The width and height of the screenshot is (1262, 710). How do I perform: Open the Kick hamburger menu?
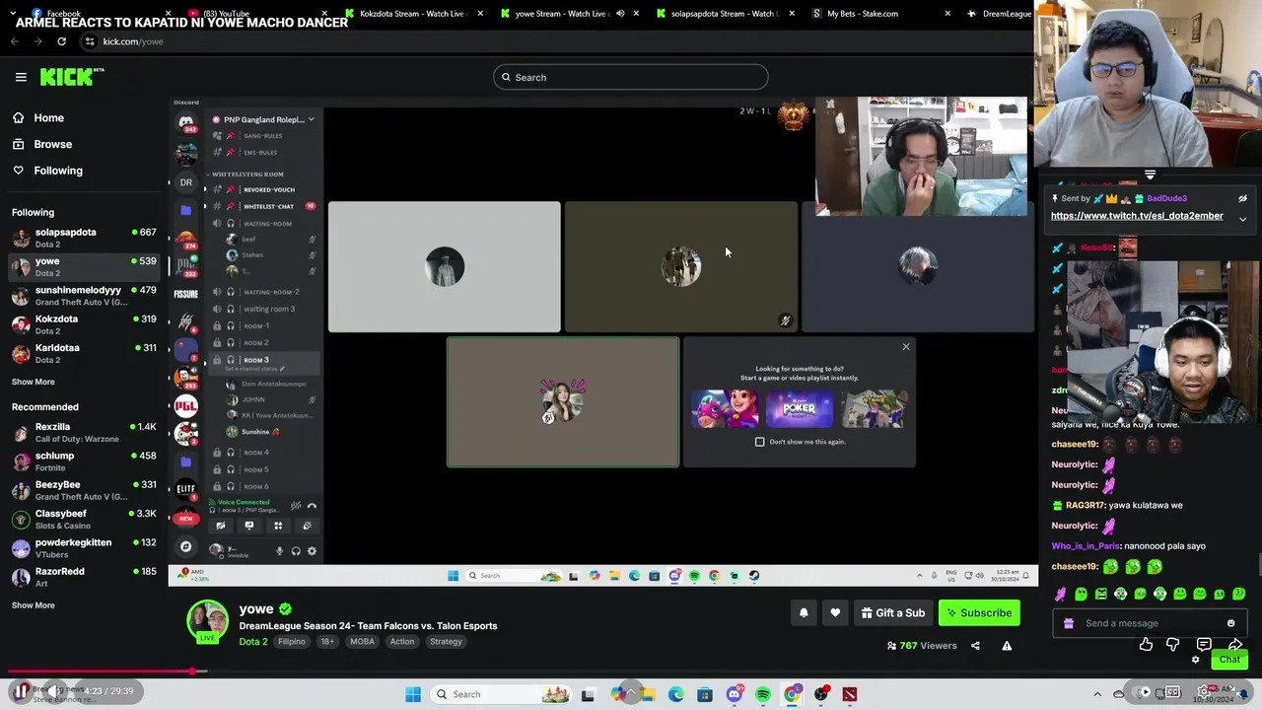pyautogui.click(x=21, y=77)
